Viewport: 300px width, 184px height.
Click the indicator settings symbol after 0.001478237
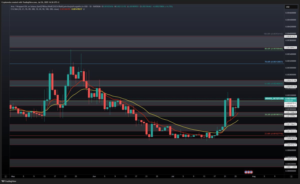pyautogui.click(x=84, y=9)
